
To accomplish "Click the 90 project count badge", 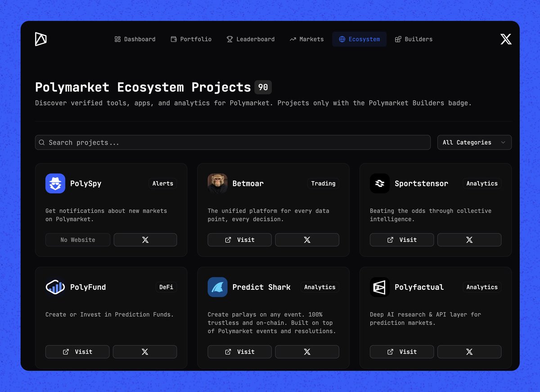I will 263,87.
